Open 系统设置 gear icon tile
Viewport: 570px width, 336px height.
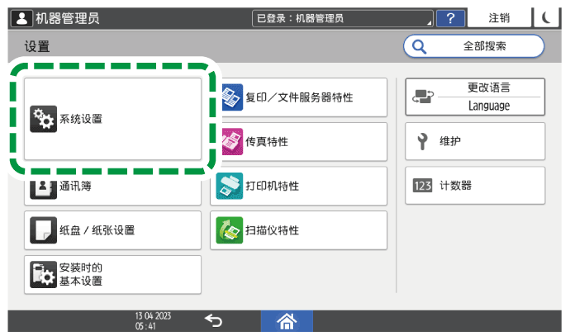(x=43, y=119)
